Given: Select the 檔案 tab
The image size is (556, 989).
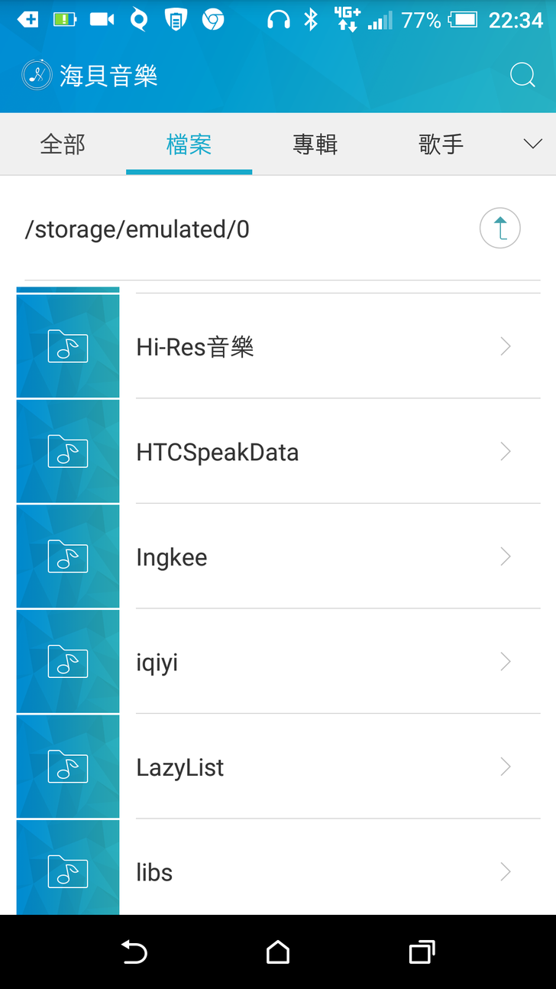Looking at the screenshot, I should click(x=189, y=144).
